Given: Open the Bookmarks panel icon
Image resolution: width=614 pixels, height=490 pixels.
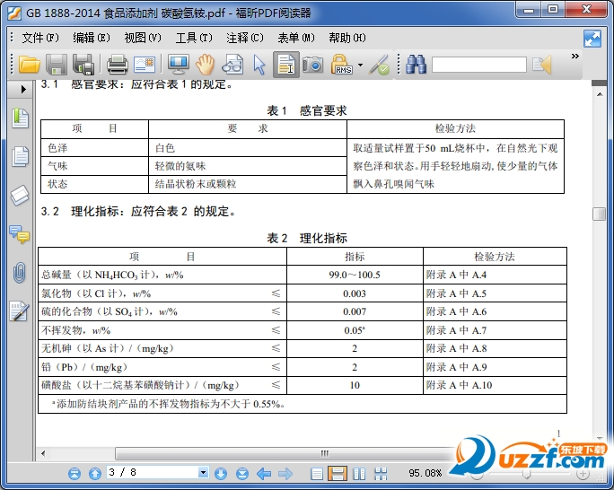Looking at the screenshot, I should click(20, 118).
